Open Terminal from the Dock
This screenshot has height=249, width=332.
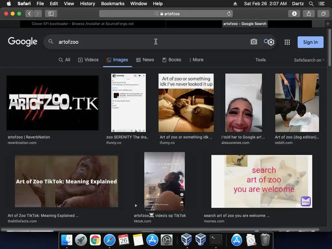pyautogui.click(x=216, y=240)
